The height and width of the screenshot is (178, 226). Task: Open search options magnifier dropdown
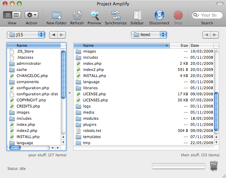coord(196,15)
